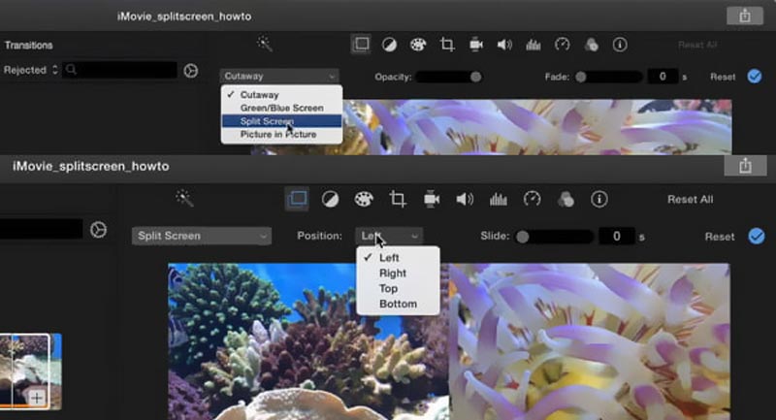
Task: Click Reset All in the top window
Action: pos(697,45)
